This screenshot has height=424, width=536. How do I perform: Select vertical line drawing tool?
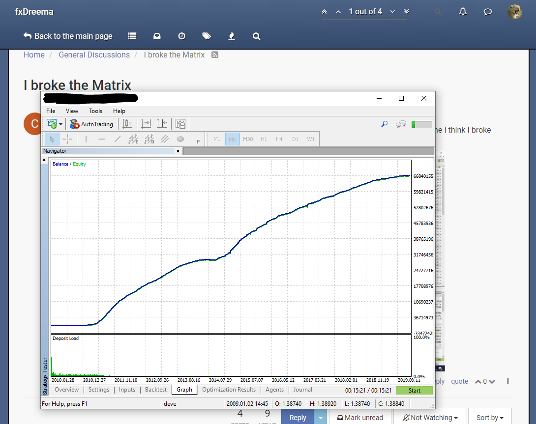coord(86,139)
